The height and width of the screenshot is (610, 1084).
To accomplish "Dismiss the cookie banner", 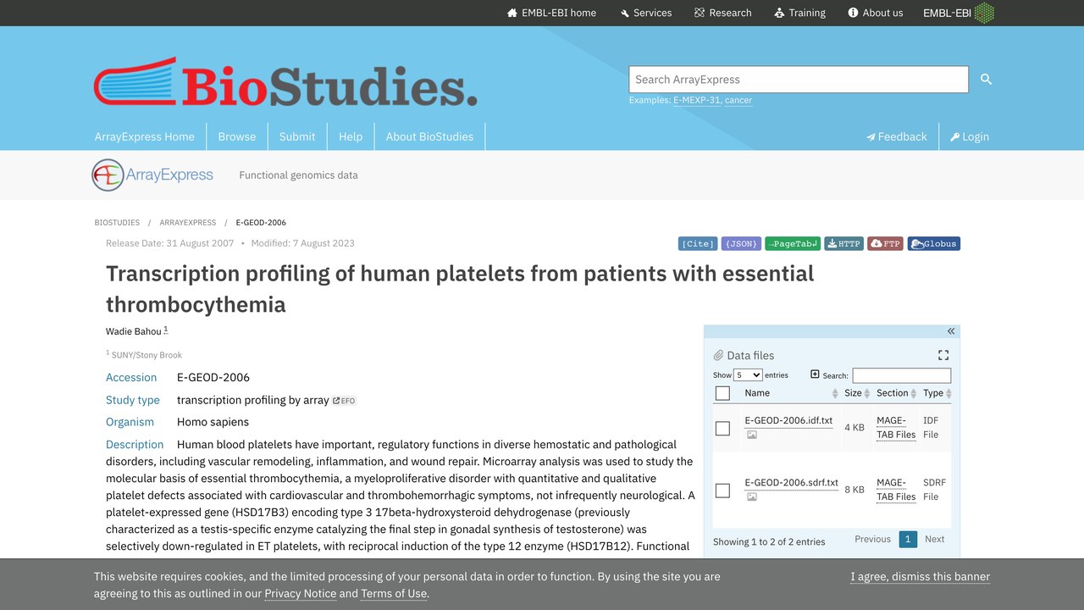I will (x=920, y=577).
